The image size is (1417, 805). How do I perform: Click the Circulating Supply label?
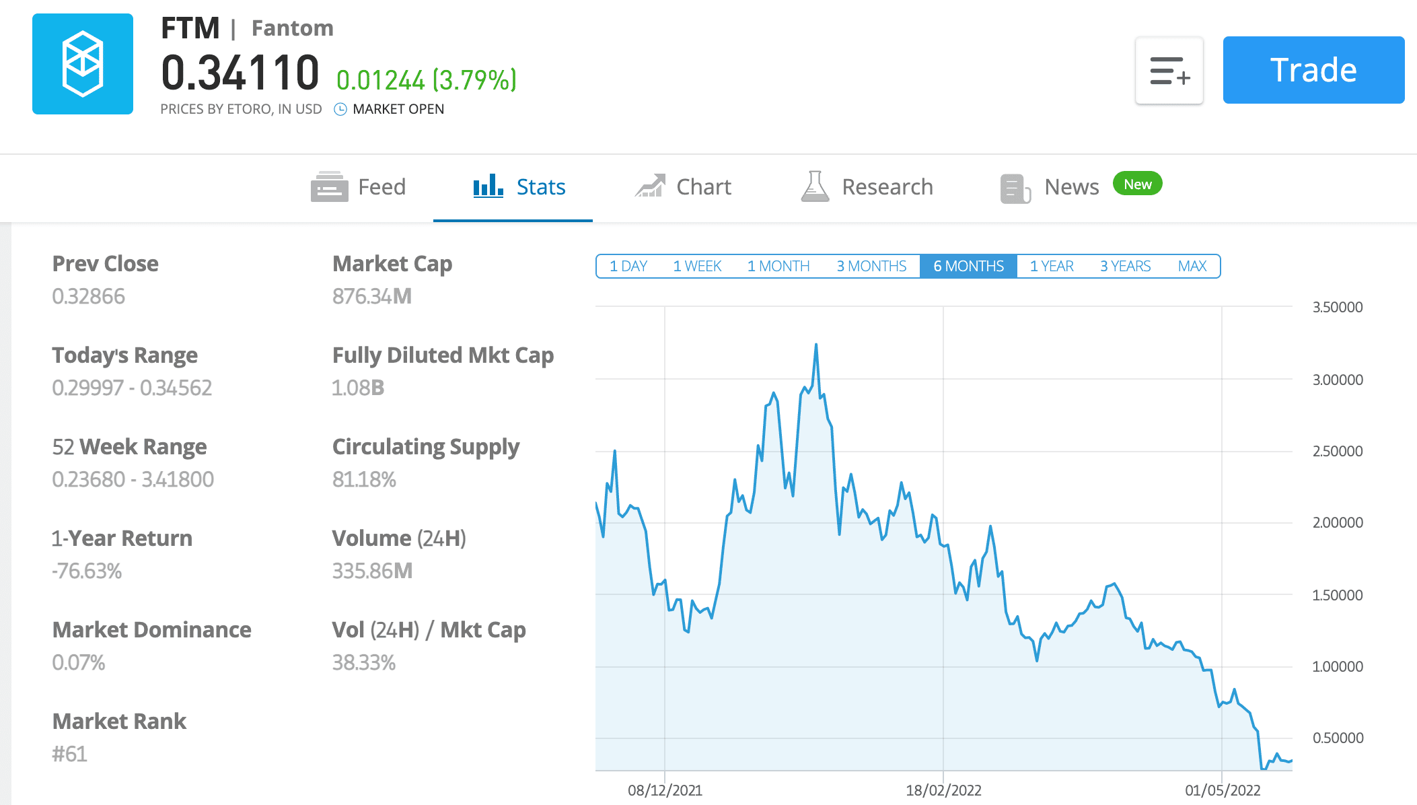click(x=426, y=447)
